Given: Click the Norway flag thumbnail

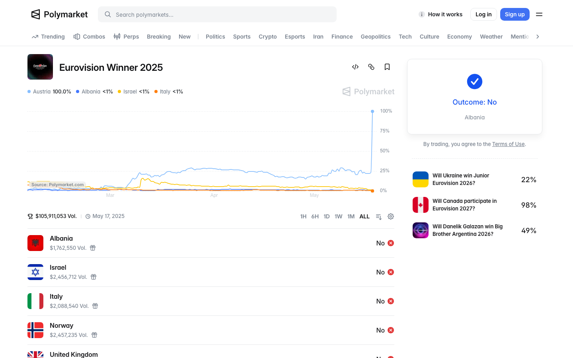Looking at the screenshot, I should tap(35, 330).
